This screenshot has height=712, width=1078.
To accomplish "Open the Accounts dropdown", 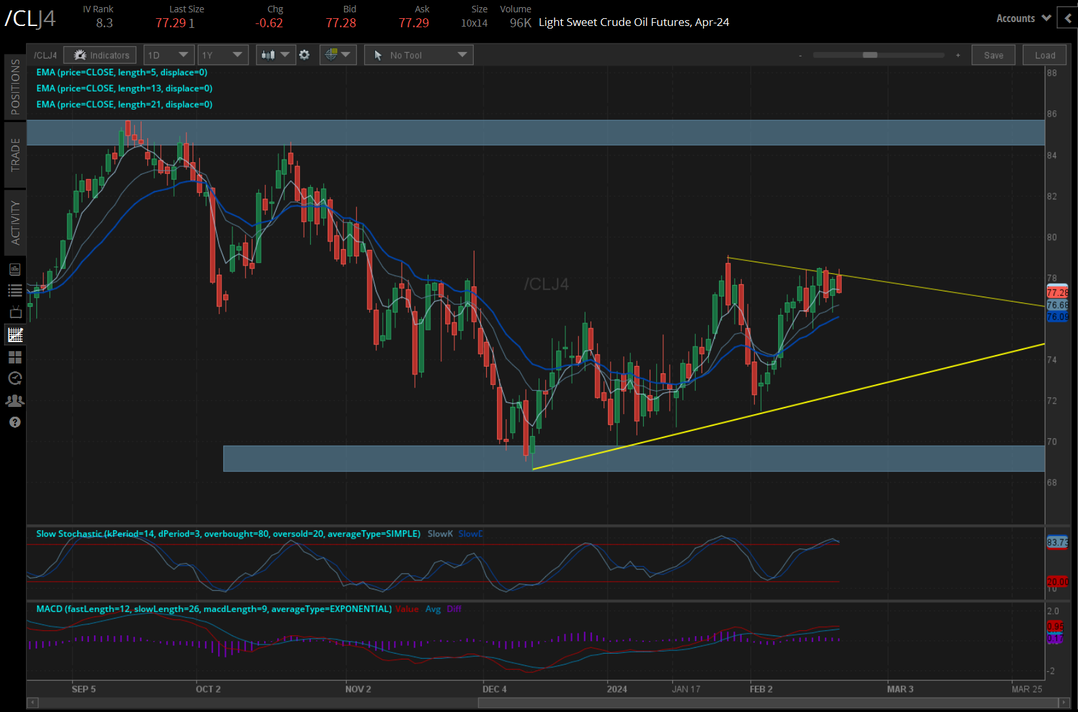I will pyautogui.click(x=1023, y=18).
